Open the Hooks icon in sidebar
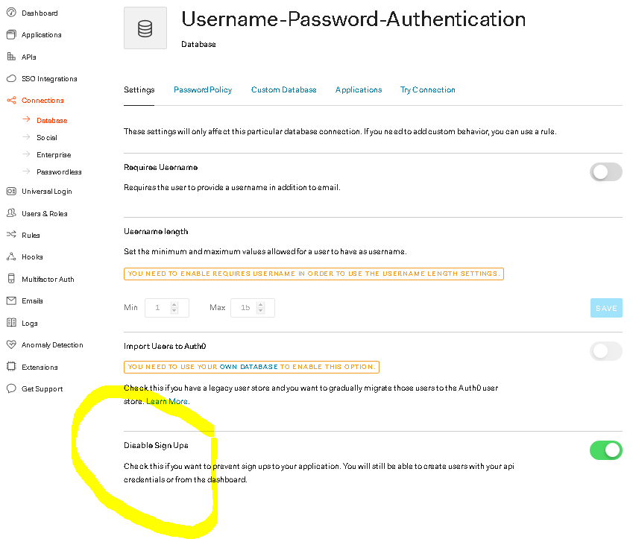 [x=11, y=256]
